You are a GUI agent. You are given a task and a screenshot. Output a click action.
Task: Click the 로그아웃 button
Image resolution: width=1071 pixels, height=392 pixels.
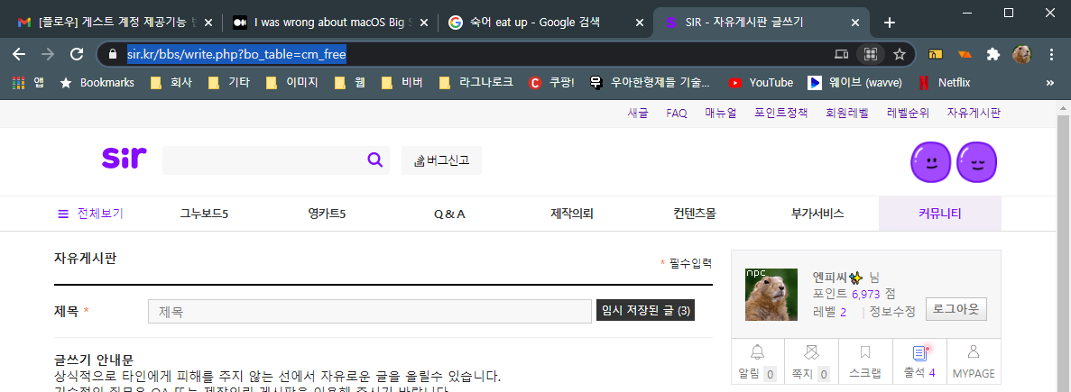coord(956,309)
